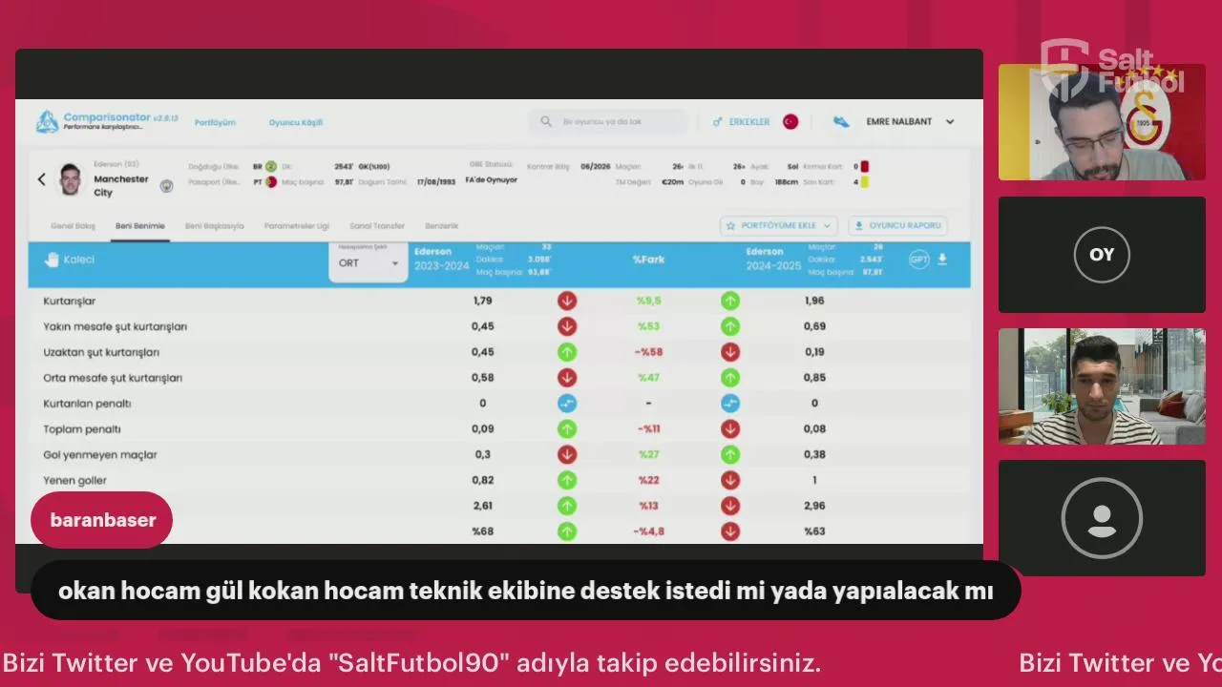Select the Beni Benimle tab
This screenshot has height=687, width=1222.
(x=140, y=226)
